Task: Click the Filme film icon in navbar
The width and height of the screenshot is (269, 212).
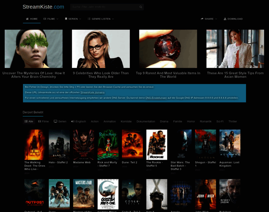Action: (45, 19)
